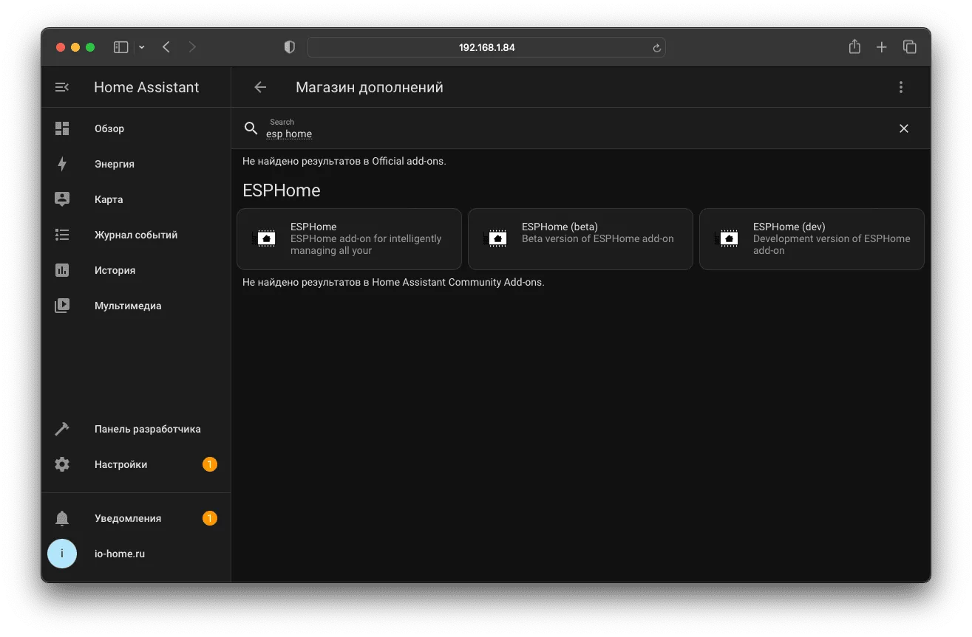
Task: Click the ESPHome repository heading
Action: tap(282, 190)
